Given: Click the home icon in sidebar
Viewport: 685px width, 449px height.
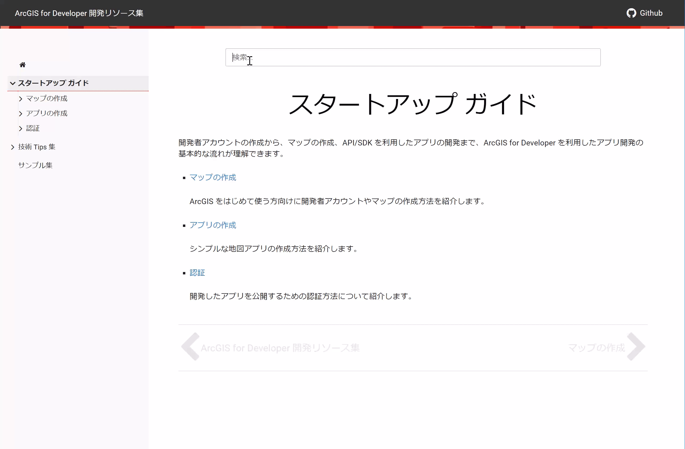Looking at the screenshot, I should [23, 65].
